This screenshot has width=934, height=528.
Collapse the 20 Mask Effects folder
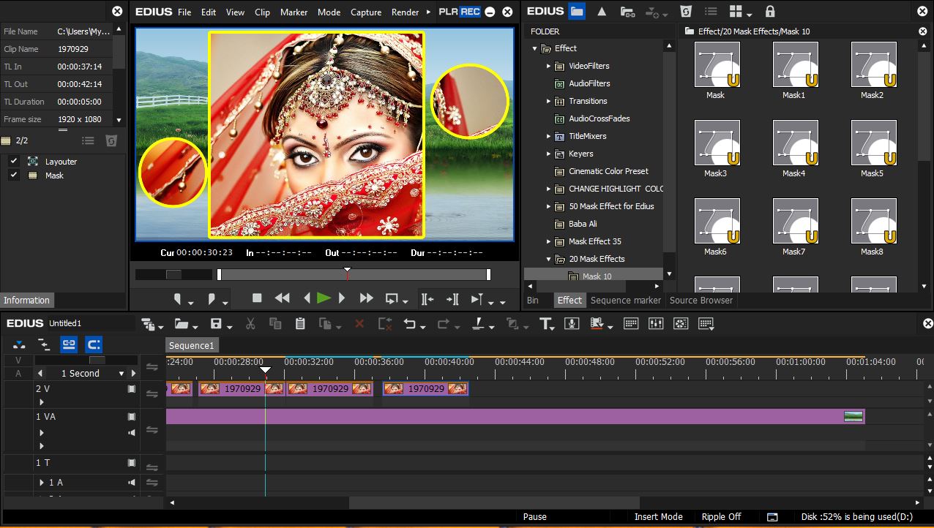click(x=548, y=259)
